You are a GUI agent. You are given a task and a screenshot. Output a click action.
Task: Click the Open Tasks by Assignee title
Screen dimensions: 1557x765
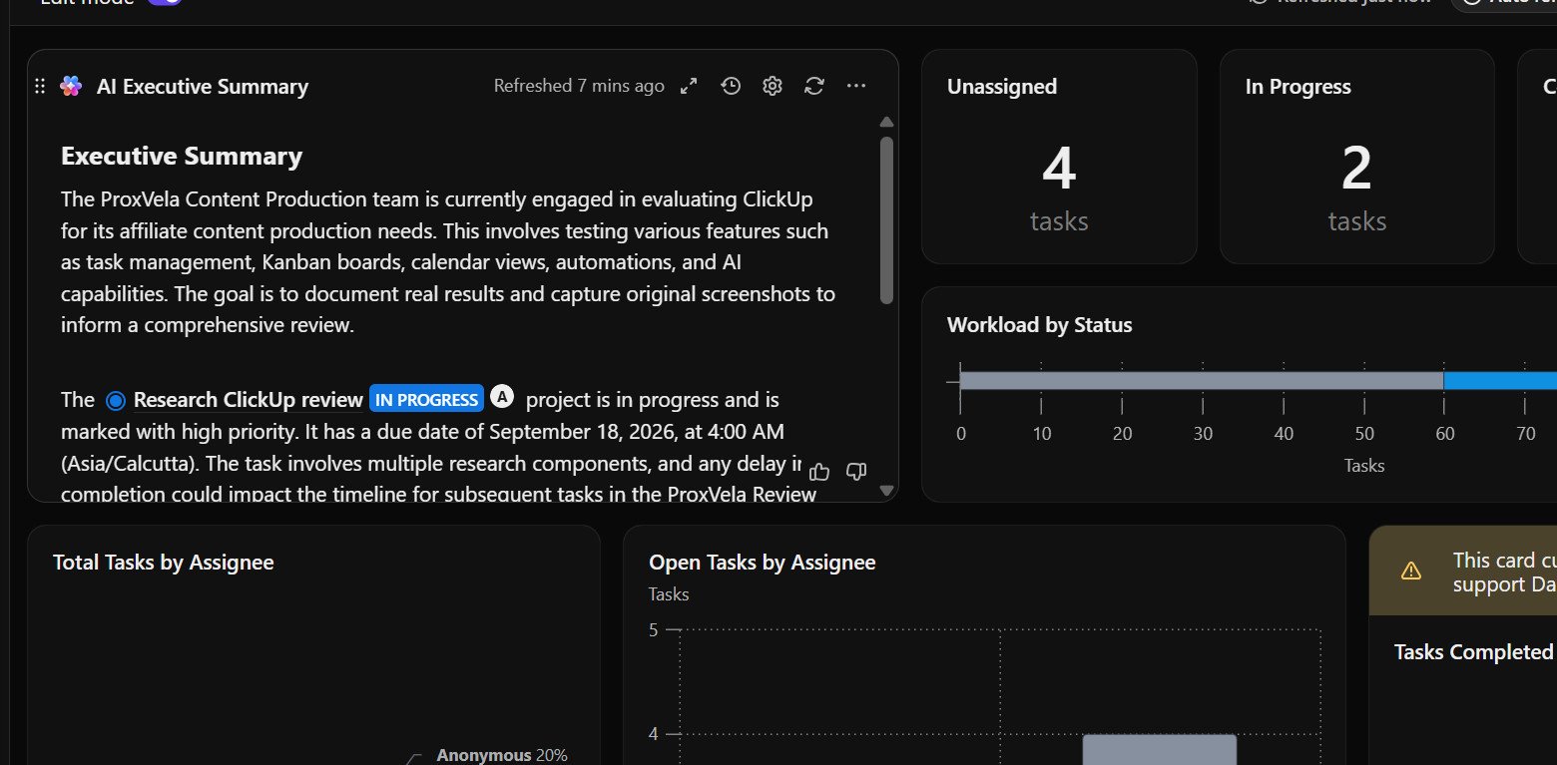[763, 563]
